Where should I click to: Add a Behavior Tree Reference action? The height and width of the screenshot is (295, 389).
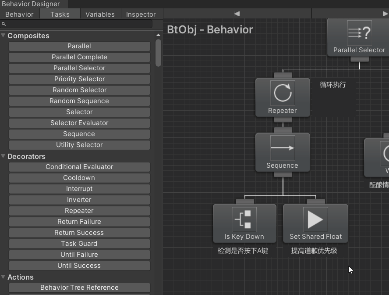coord(79,288)
